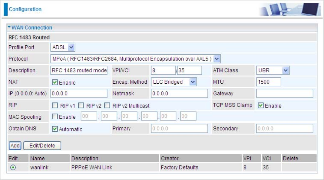Viewport: 324px width, 180px height.
Task: Enable the RIP v1 checkbox
Action: tap(55, 105)
